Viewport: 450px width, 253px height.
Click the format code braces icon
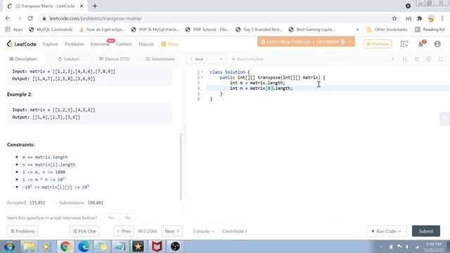coord(405,59)
